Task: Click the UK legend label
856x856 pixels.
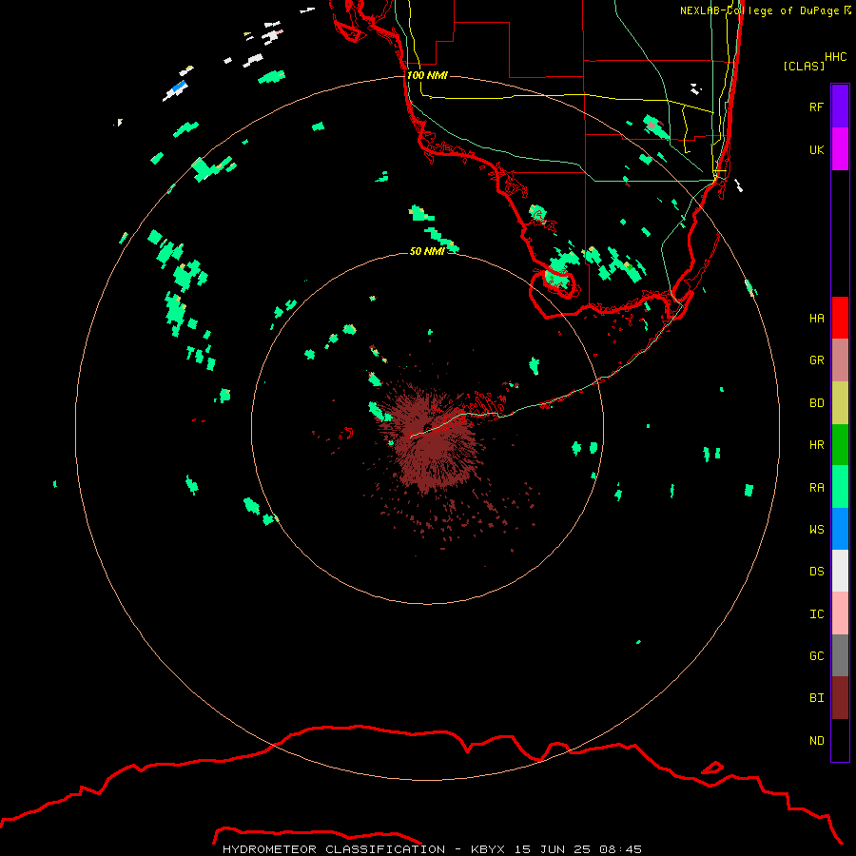Action: coord(816,149)
